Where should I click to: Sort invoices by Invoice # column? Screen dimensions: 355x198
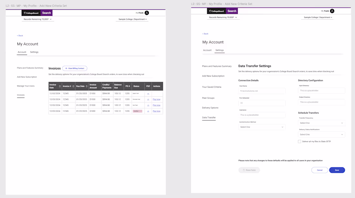click(x=73, y=86)
